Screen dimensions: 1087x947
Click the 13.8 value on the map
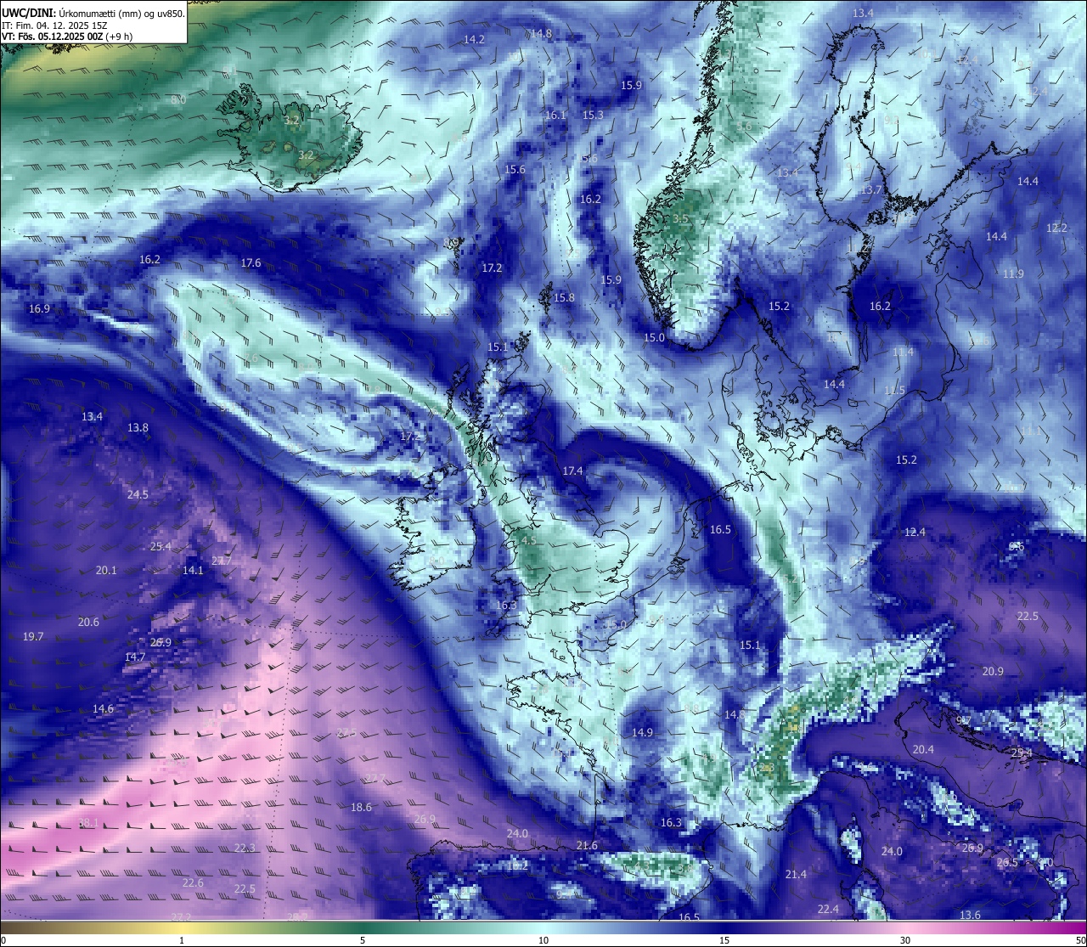point(138,428)
